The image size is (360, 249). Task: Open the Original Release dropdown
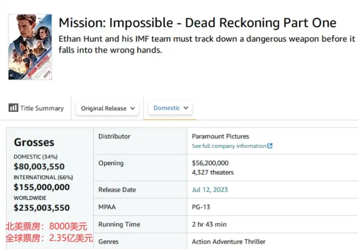pyautogui.click(x=107, y=108)
